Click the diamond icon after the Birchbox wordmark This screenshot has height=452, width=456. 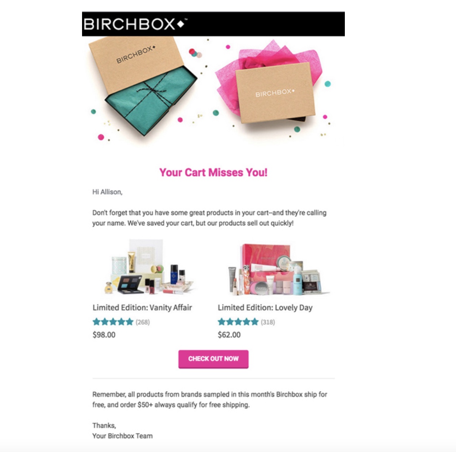181,24
